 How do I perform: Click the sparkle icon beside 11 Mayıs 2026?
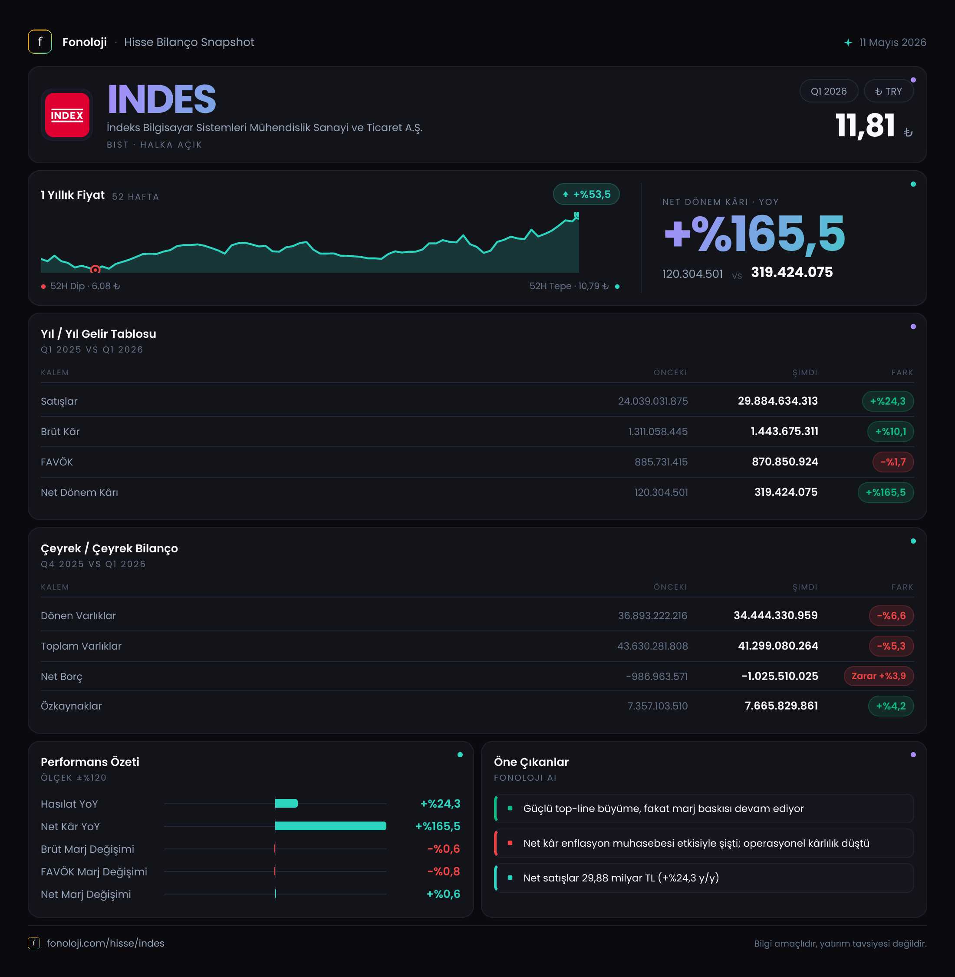pos(848,43)
